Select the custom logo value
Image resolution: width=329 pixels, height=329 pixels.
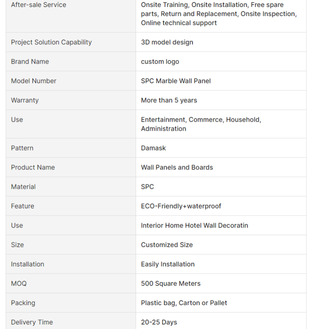coord(160,62)
